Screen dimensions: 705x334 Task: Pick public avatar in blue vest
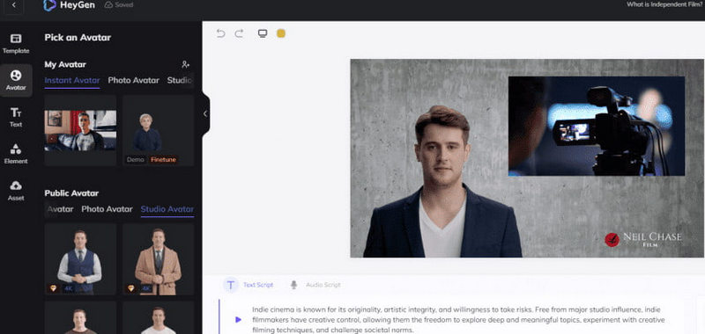click(x=80, y=259)
